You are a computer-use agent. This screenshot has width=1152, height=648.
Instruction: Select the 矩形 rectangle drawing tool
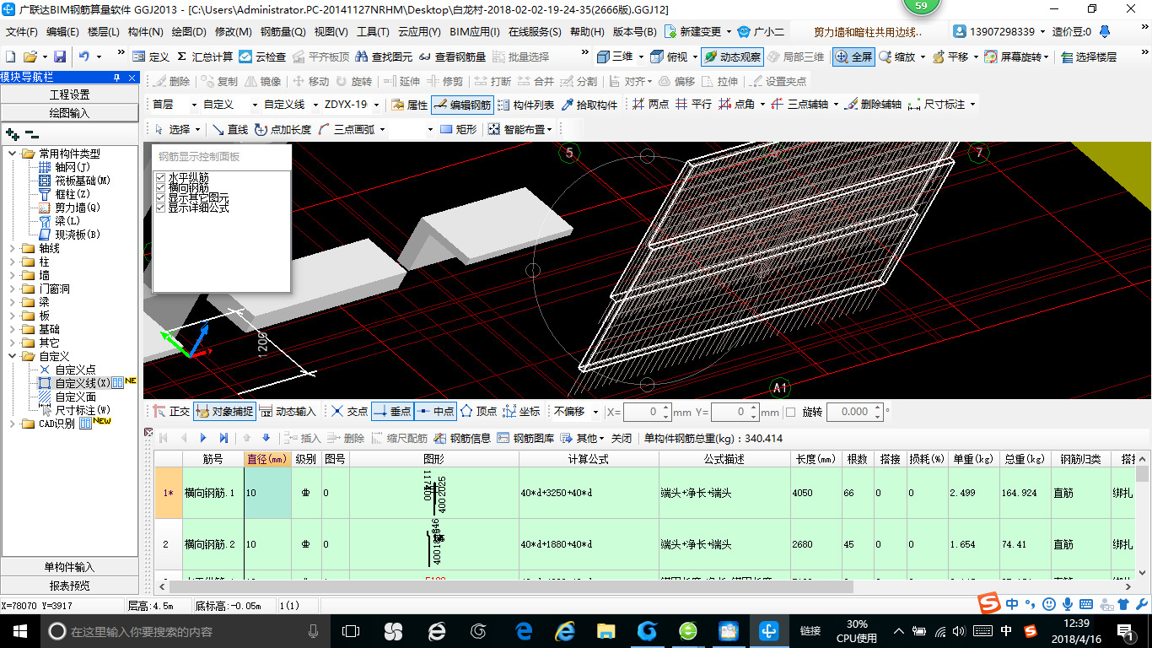pyautogui.click(x=460, y=129)
